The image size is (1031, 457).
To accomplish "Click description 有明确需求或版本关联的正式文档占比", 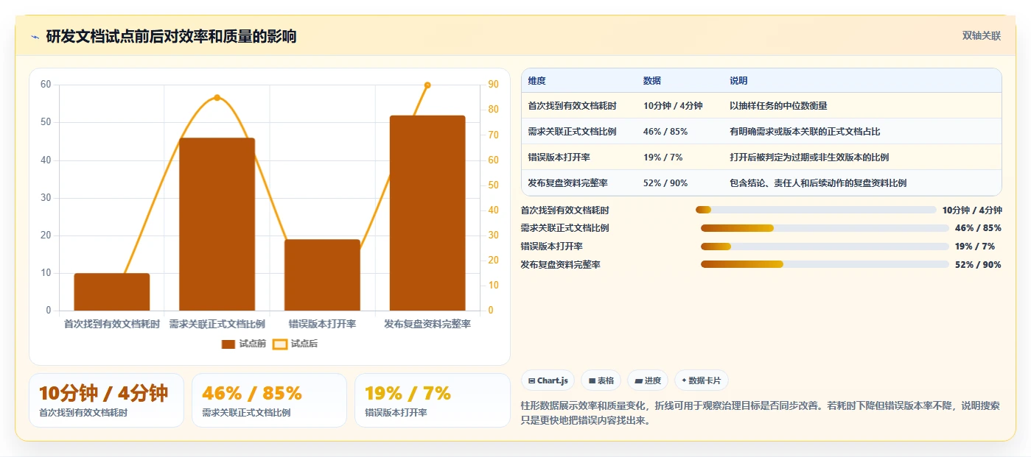I will 805,131.
